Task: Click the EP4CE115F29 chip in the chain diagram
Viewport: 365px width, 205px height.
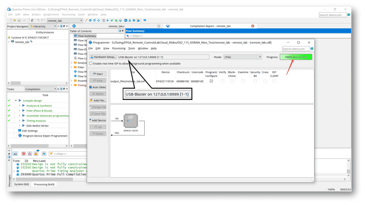Action: (x=130, y=120)
